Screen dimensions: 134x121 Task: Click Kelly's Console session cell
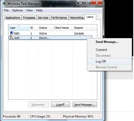(79, 33)
